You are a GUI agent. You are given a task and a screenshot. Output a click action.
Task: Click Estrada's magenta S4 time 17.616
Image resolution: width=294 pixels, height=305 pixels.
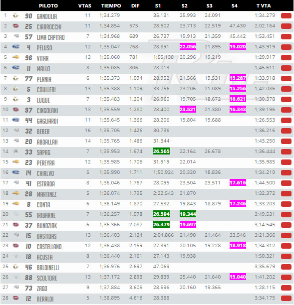[238, 182]
